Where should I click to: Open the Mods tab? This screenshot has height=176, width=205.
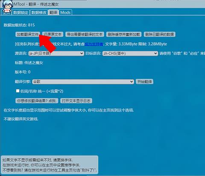(x=65, y=12)
